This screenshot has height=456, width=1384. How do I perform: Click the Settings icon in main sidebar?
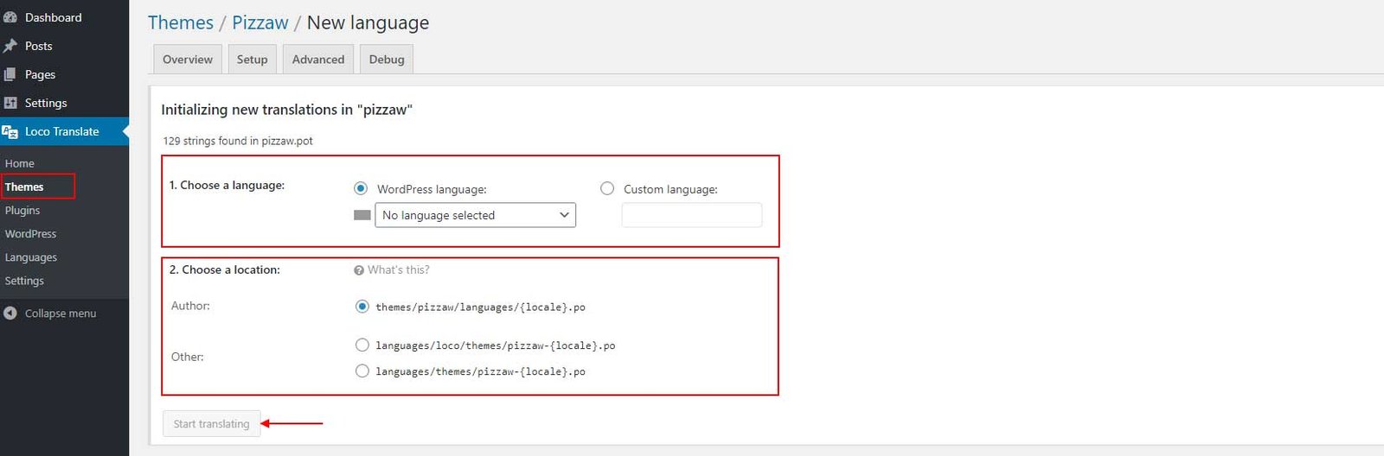coord(10,103)
